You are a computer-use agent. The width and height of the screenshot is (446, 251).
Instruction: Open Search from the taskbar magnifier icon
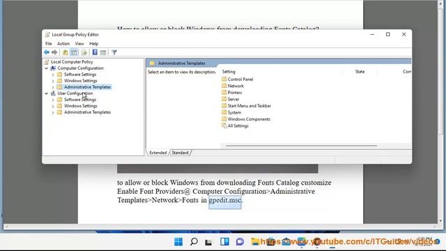click(x=194, y=242)
